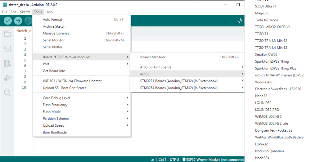Select Dongsen Tech Pocket 32 board
Viewport: 315px width, 162px height.
[273, 130]
